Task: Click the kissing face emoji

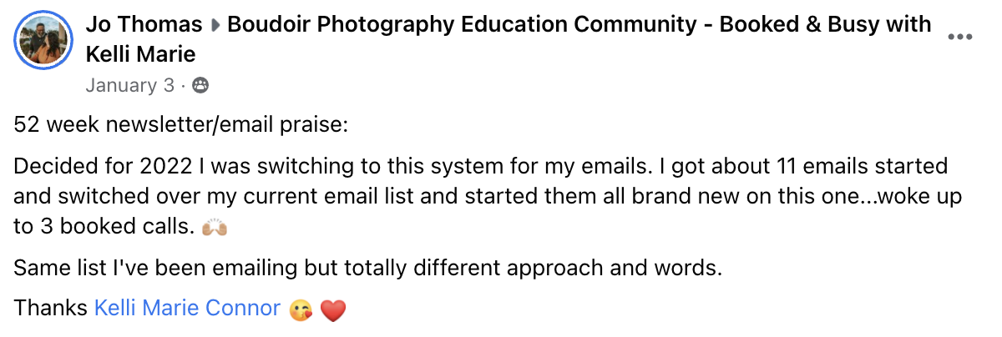Action: (300, 310)
